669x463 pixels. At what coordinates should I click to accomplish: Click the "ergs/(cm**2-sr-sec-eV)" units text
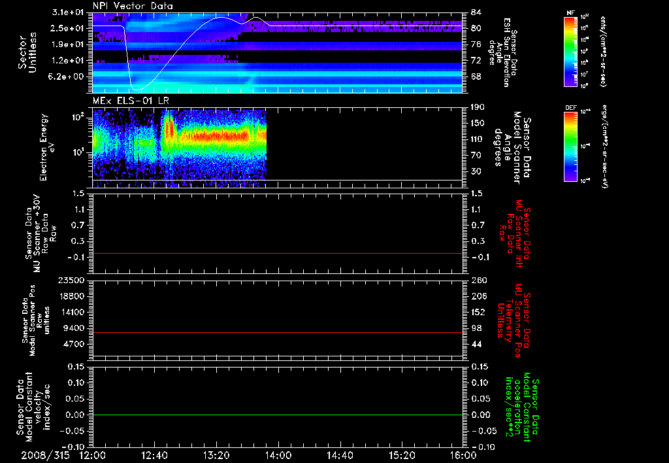(x=604, y=146)
